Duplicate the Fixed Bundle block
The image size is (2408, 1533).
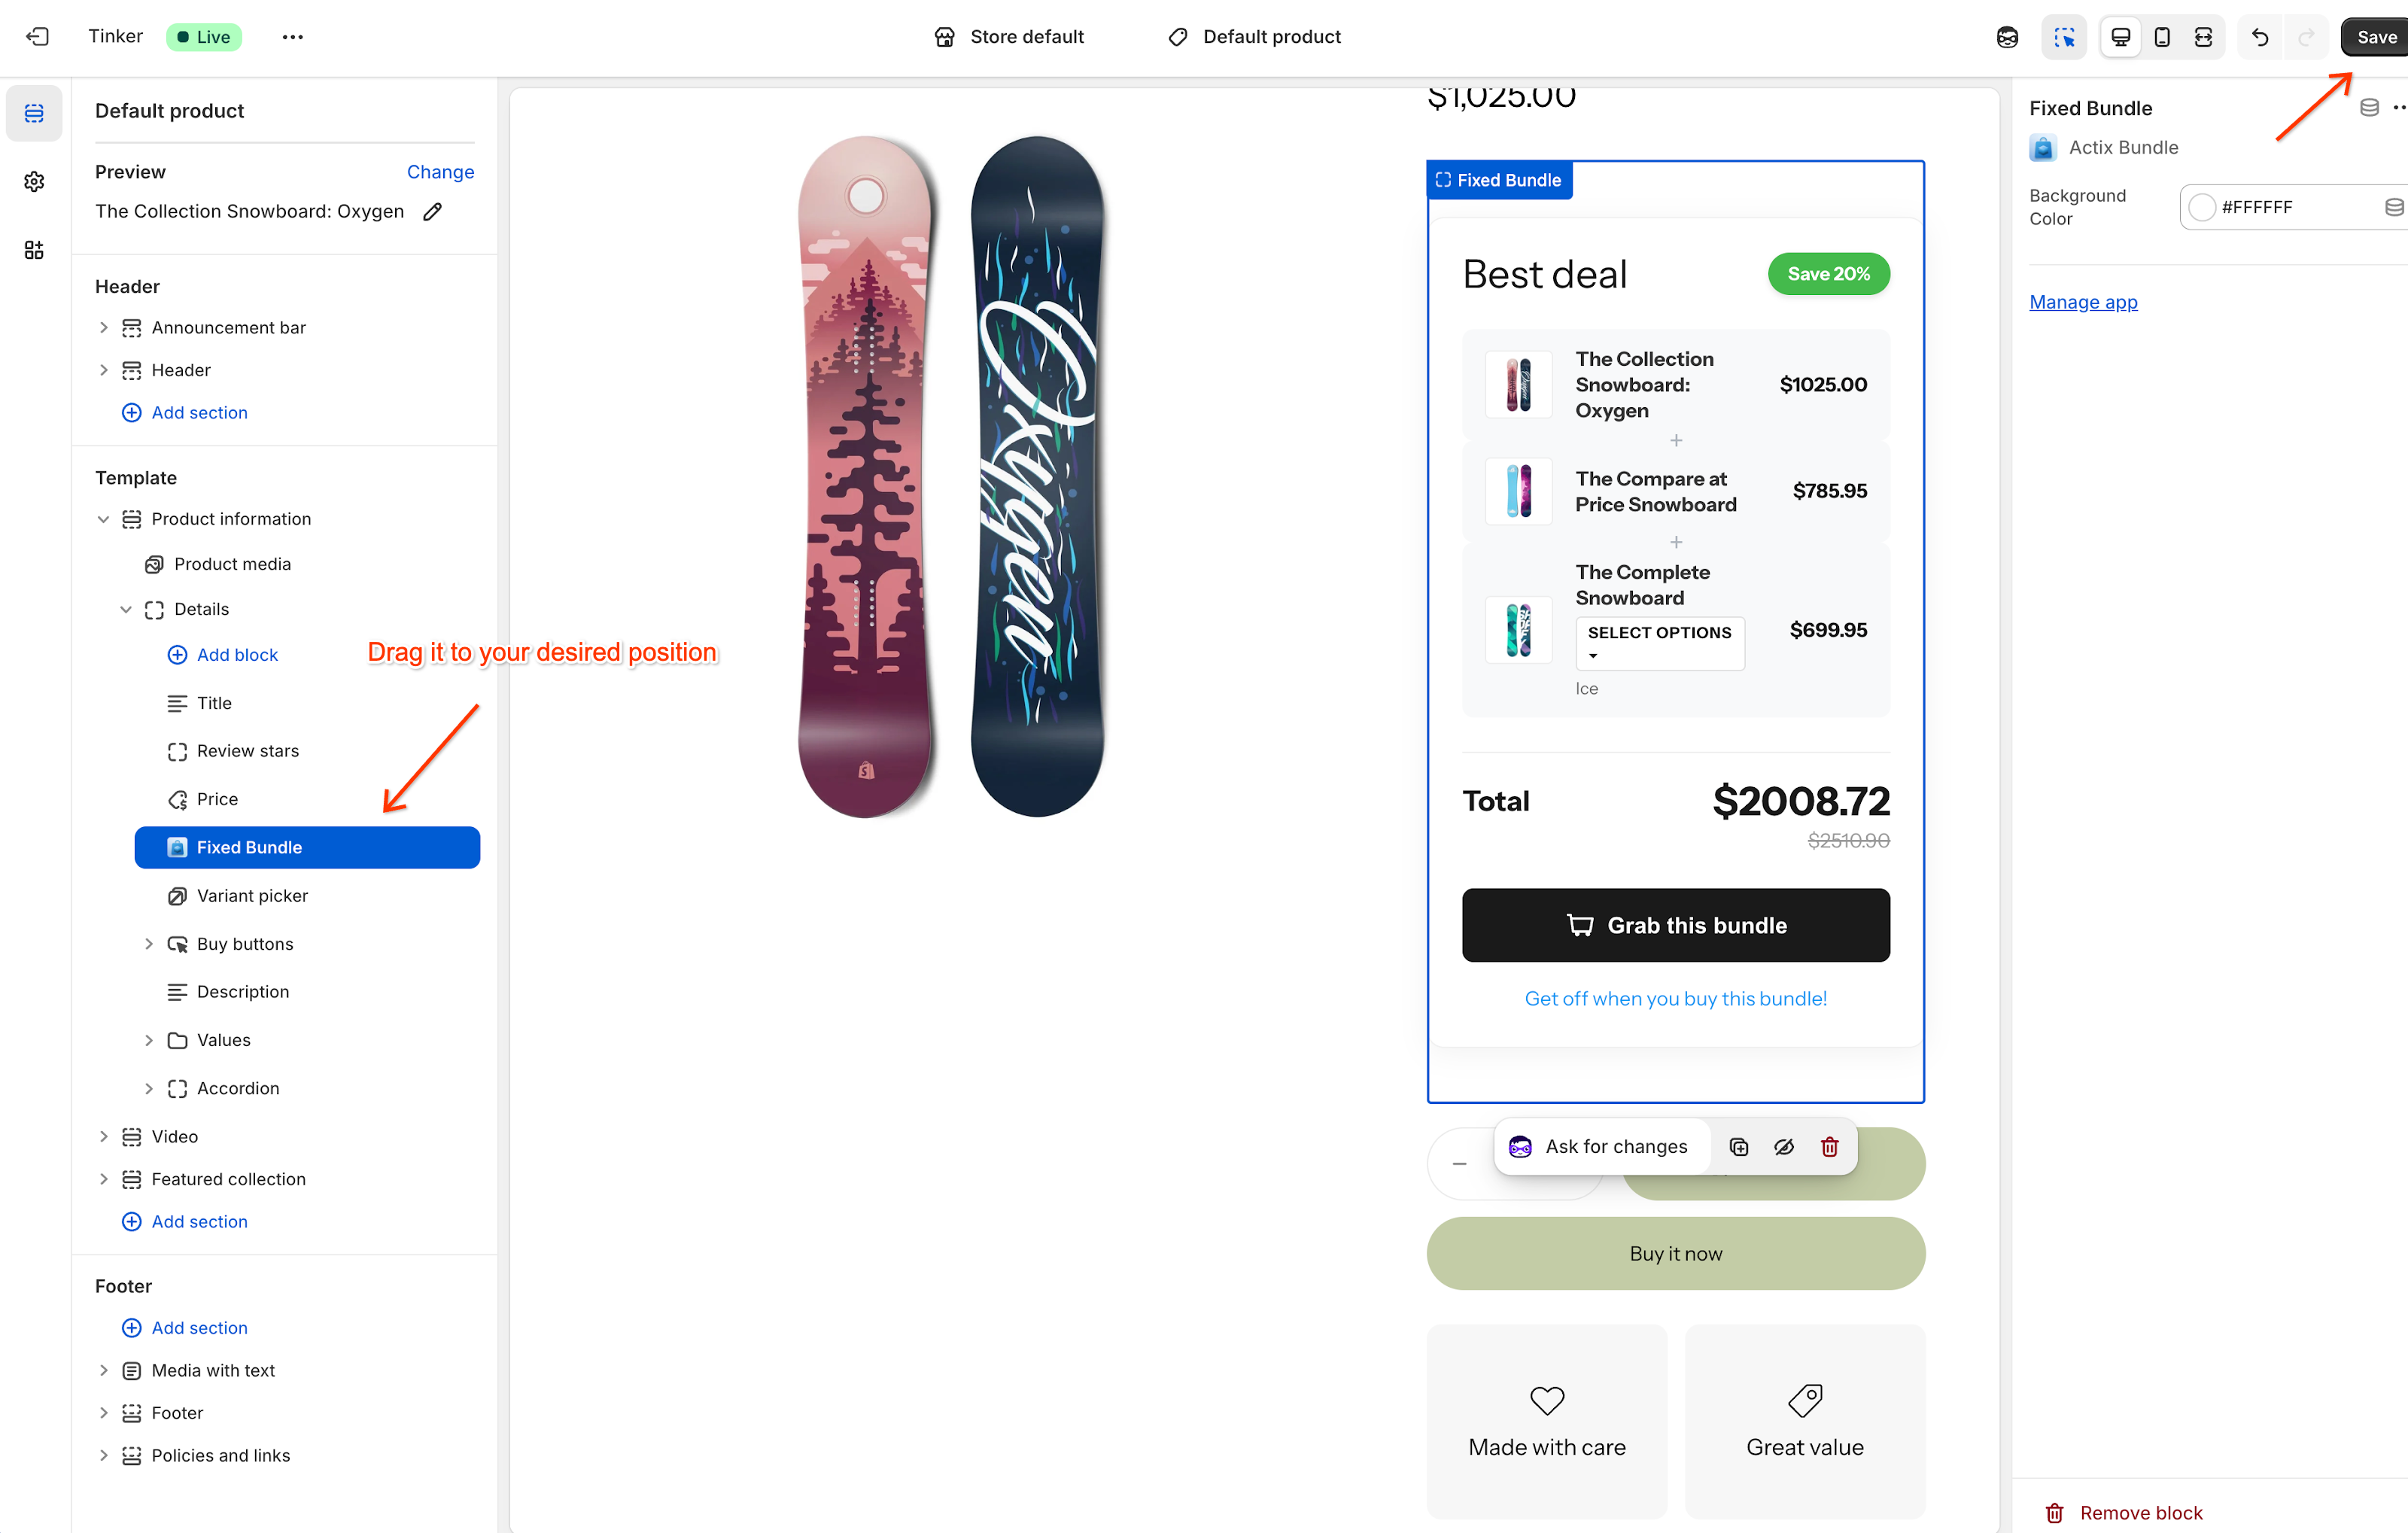click(1739, 1146)
